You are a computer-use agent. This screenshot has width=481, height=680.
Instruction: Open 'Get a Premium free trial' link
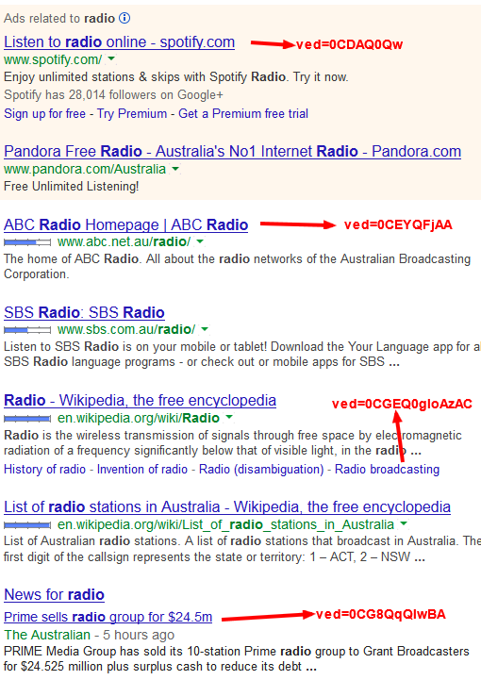243,113
